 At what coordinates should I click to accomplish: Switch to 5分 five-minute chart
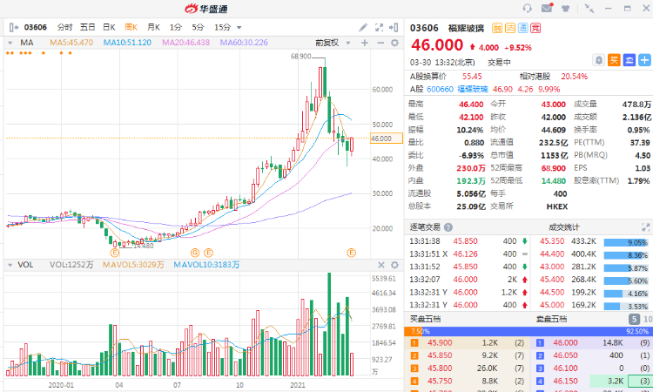(x=198, y=28)
